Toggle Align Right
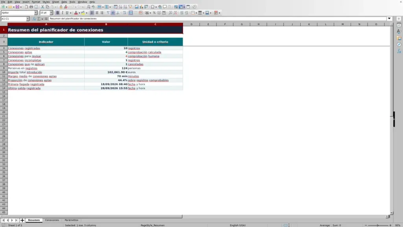The height and width of the screenshot is (227, 403). tap(102, 13)
